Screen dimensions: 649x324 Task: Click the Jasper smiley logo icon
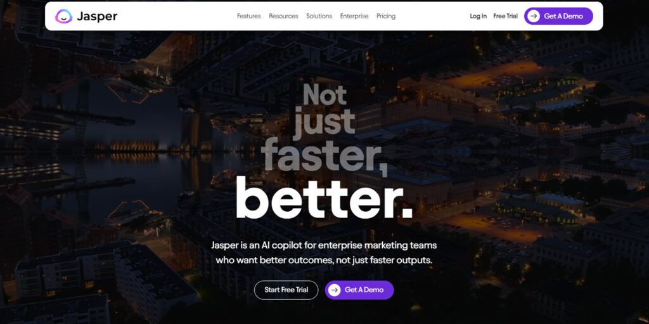click(x=63, y=16)
